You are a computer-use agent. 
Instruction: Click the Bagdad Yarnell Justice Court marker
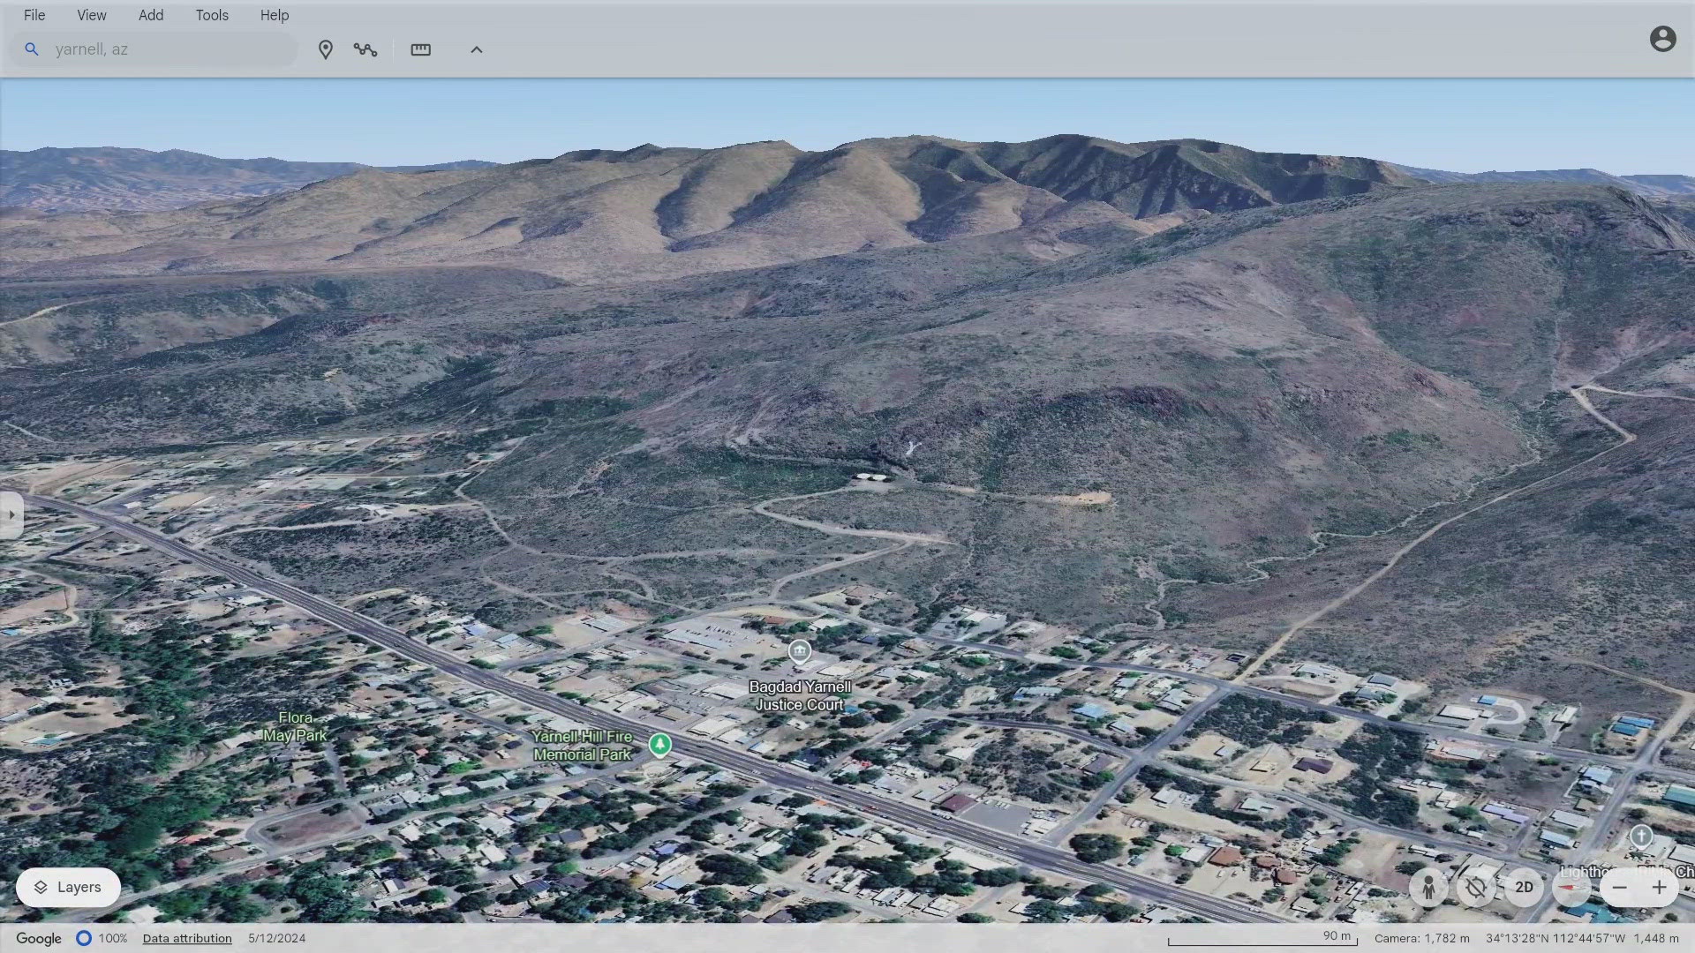point(800,652)
